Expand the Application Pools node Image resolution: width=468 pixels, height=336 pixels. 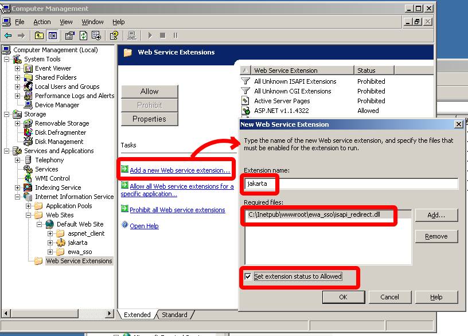click(28, 206)
